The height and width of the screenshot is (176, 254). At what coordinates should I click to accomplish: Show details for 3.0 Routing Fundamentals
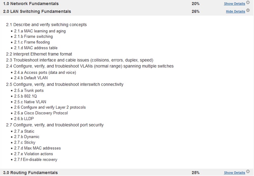pyautogui.click(x=234, y=173)
